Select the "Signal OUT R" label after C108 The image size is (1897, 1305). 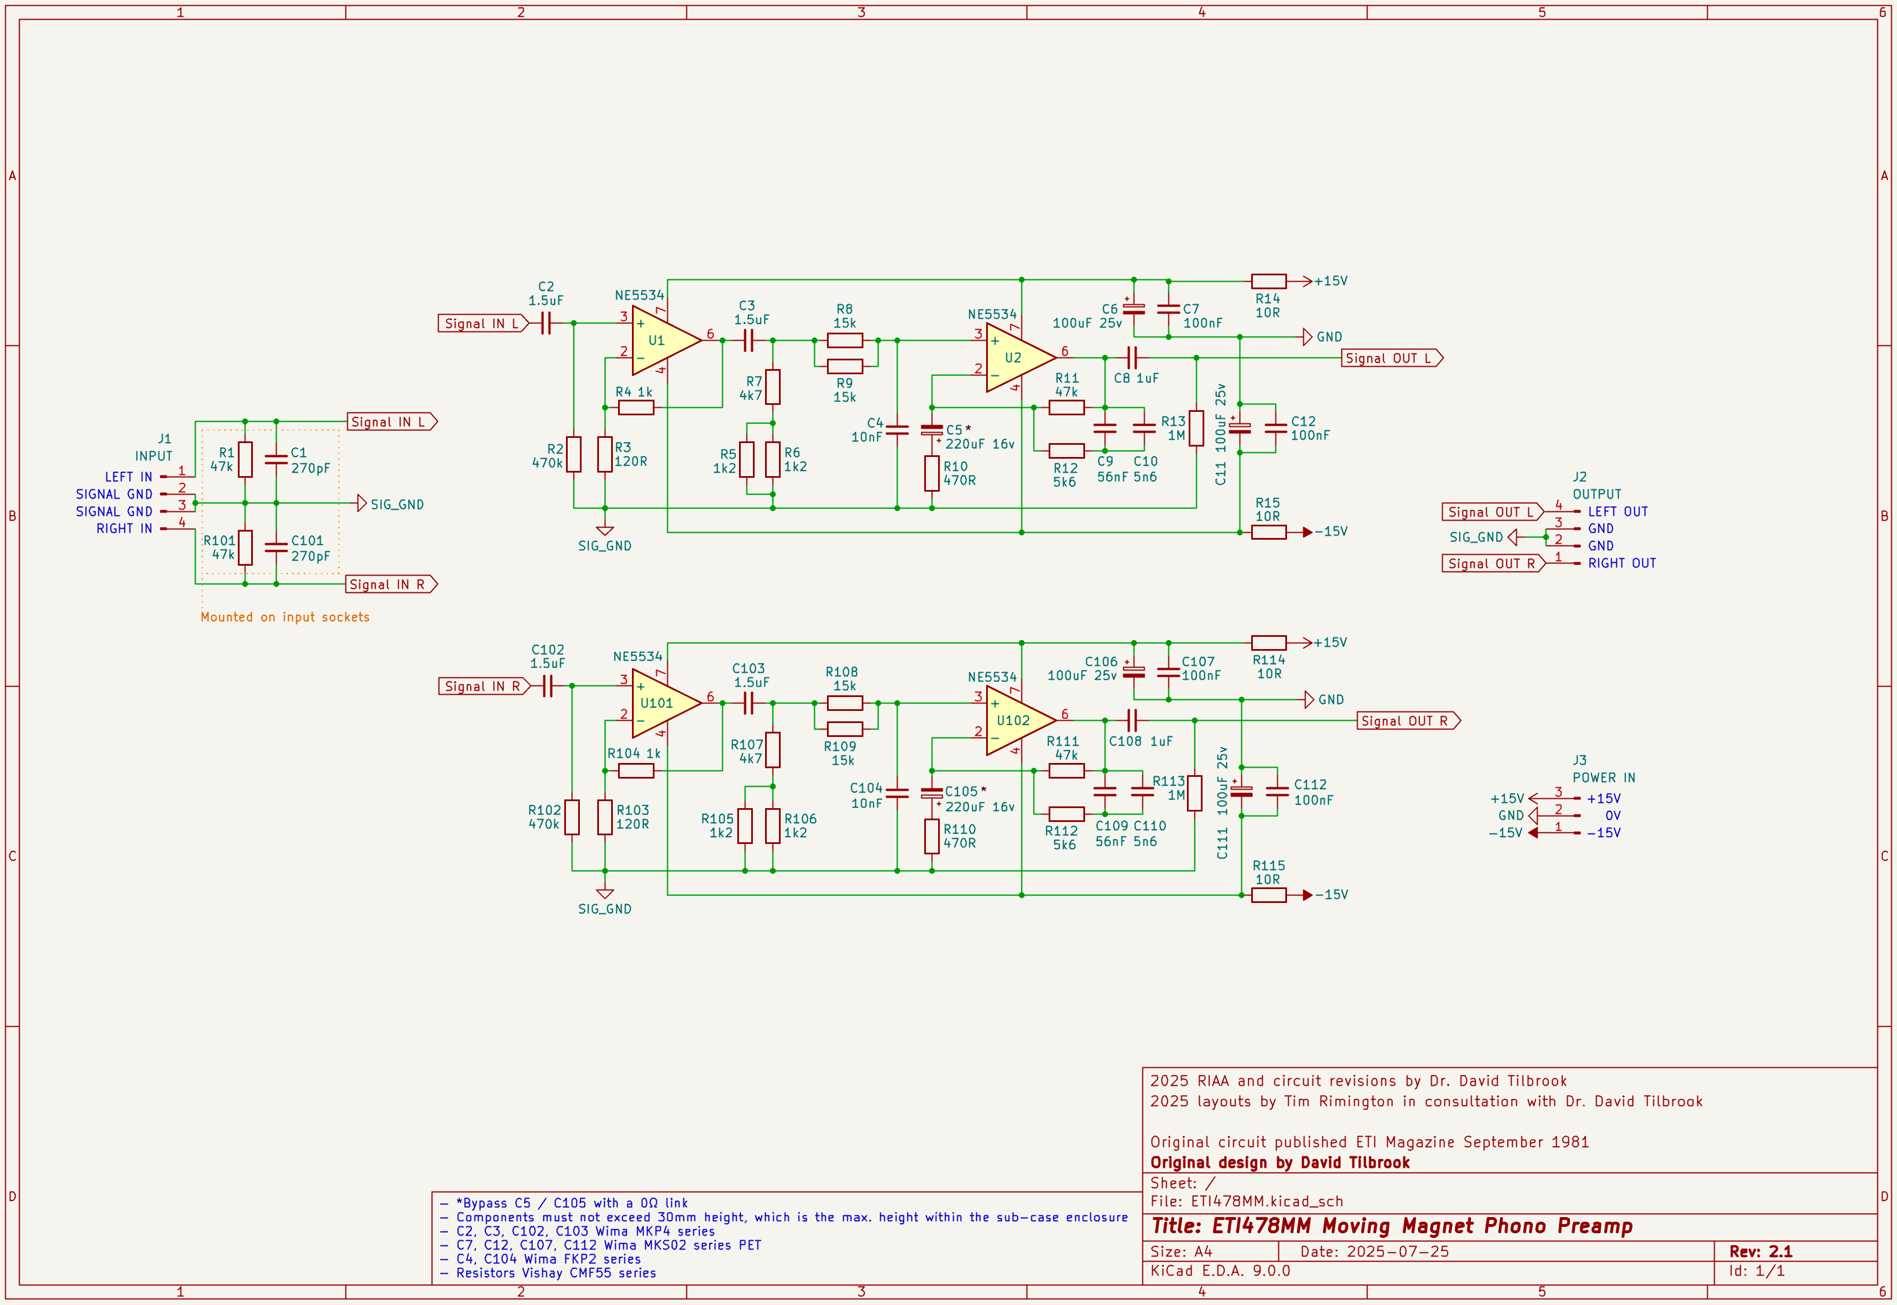1409,720
